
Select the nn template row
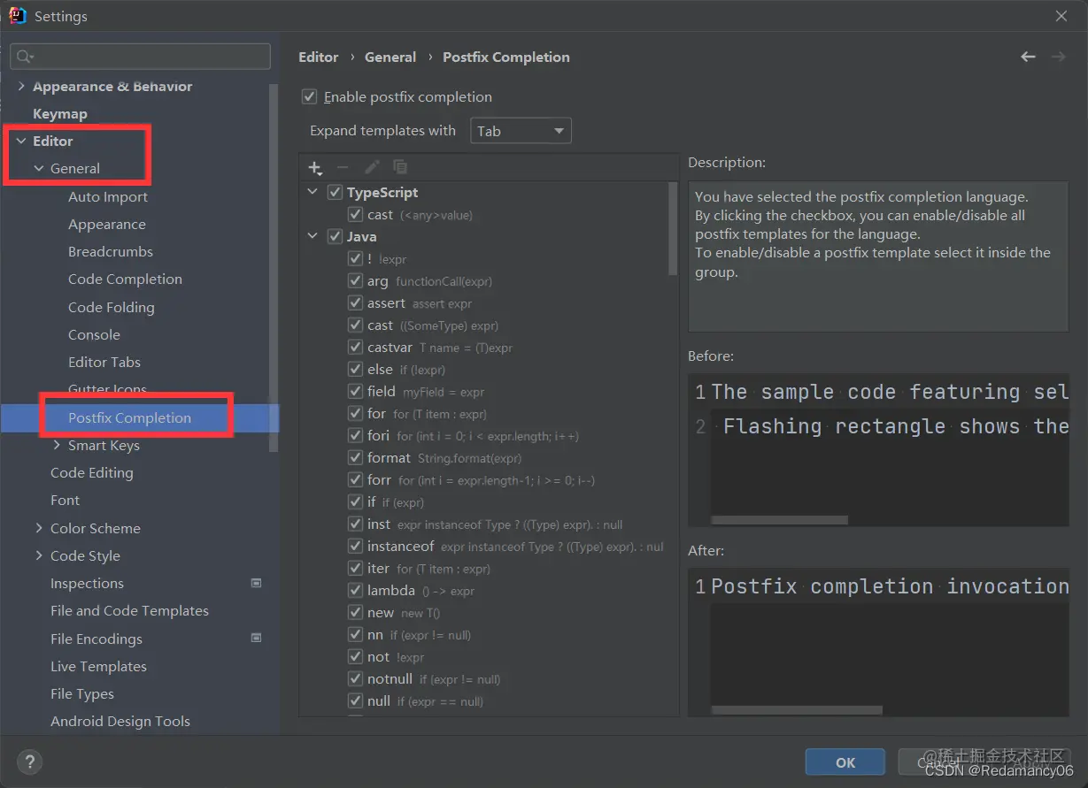pyautogui.click(x=482, y=634)
